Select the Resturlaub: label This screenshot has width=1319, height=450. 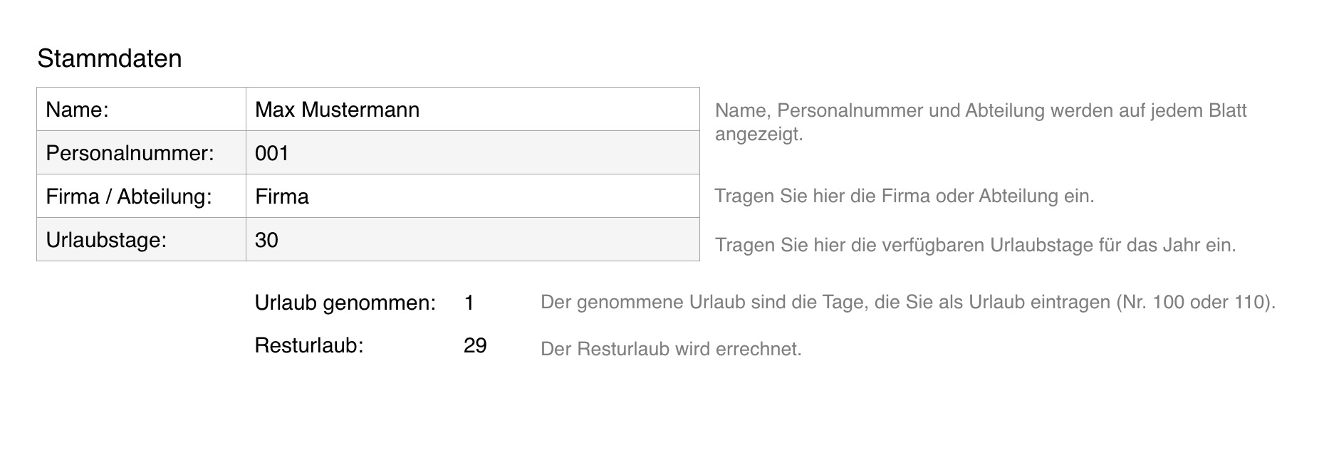point(309,346)
